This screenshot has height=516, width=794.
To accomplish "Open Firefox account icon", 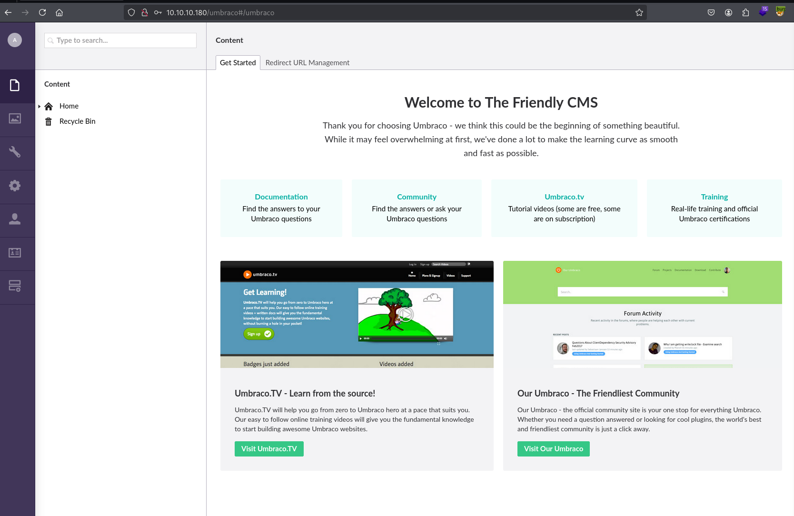I will pos(728,12).
